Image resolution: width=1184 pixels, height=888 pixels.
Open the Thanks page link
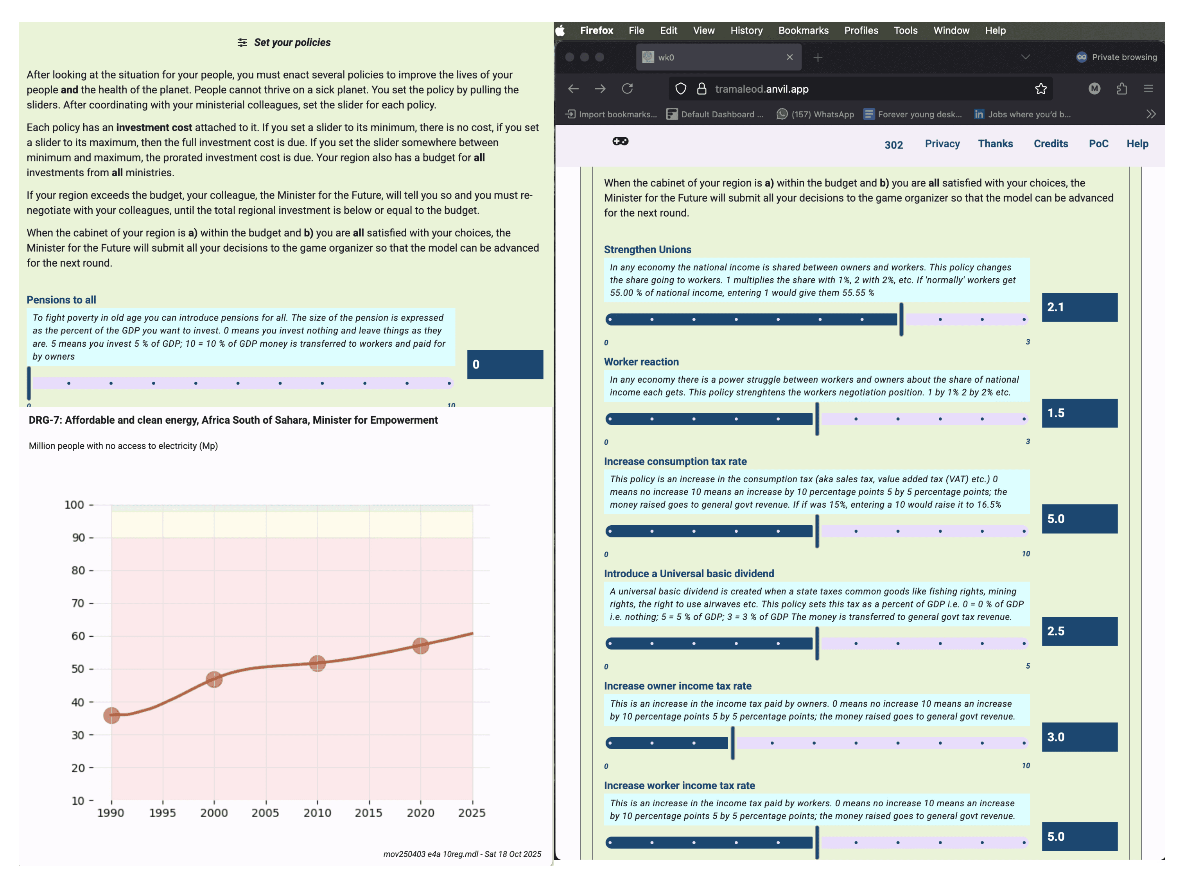pos(995,143)
